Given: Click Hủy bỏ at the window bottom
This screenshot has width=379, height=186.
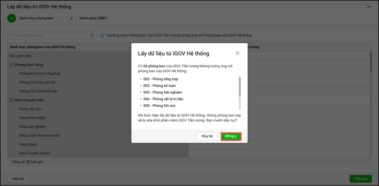Looking at the screenshot, I should pos(18,179).
